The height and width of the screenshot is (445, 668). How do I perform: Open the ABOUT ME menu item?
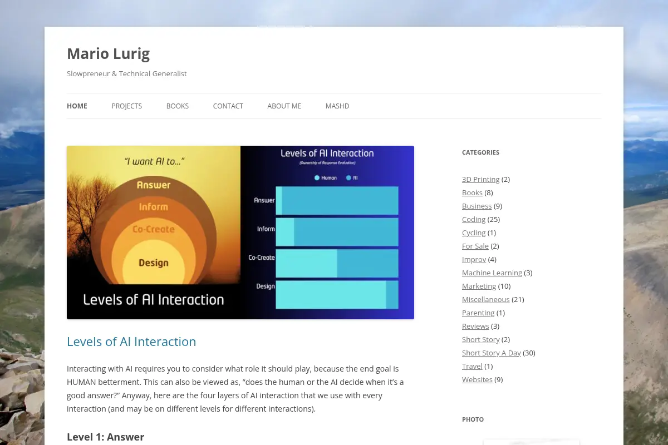click(284, 106)
